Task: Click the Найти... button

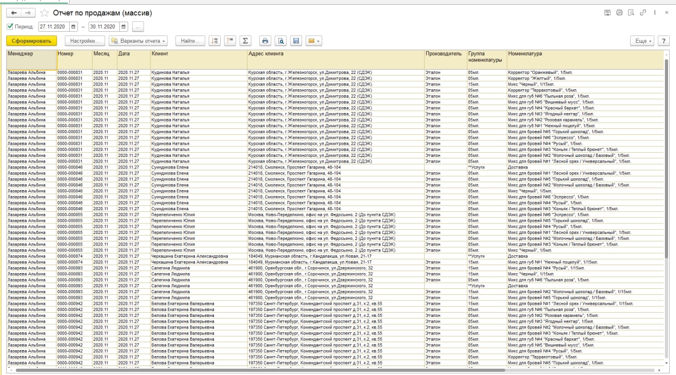Action: click(x=190, y=41)
